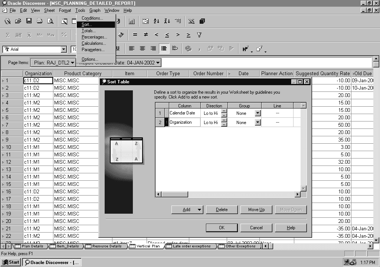Toggle align right formatting
Screen dimensions: 380x267
pos(153,49)
